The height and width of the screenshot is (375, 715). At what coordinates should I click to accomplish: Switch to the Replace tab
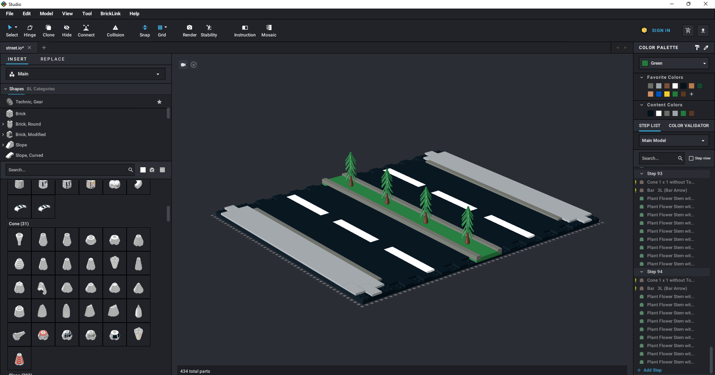coord(53,59)
